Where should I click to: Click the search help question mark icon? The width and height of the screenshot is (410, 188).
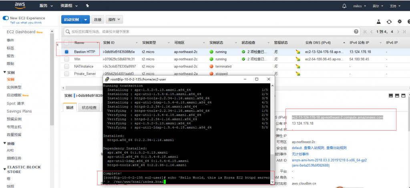coord(356,31)
